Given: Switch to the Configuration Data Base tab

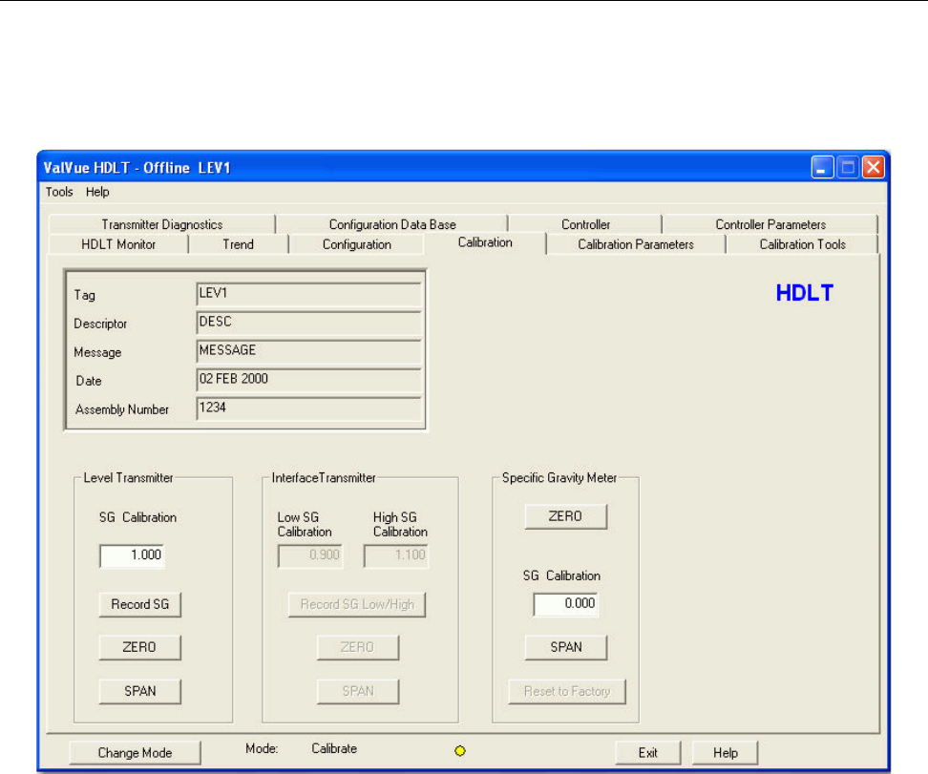Looking at the screenshot, I should (x=392, y=224).
